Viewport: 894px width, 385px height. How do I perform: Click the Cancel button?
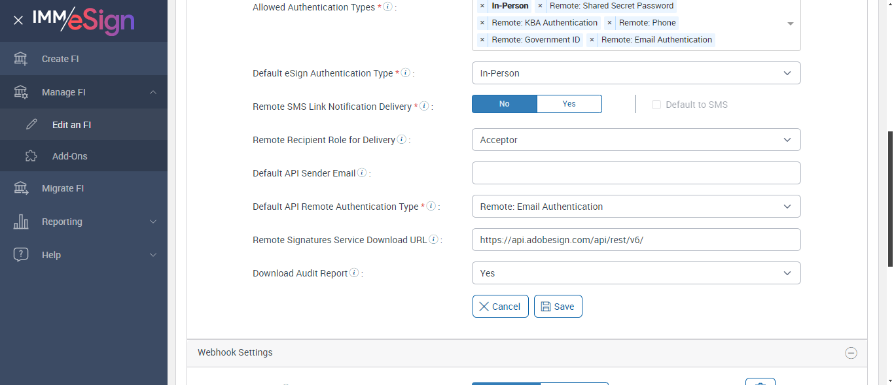(500, 307)
